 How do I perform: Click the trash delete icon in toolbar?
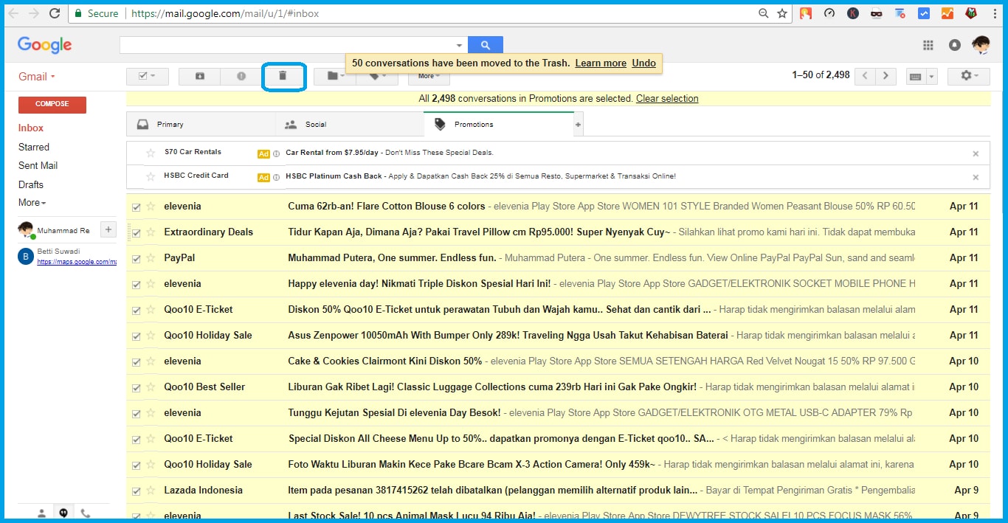[283, 76]
